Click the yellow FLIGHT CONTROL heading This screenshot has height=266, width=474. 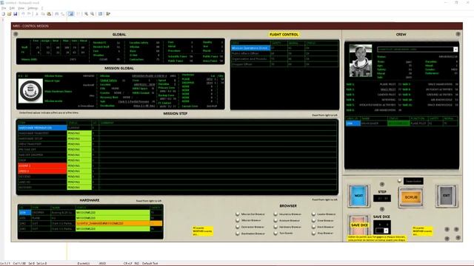tap(284, 35)
